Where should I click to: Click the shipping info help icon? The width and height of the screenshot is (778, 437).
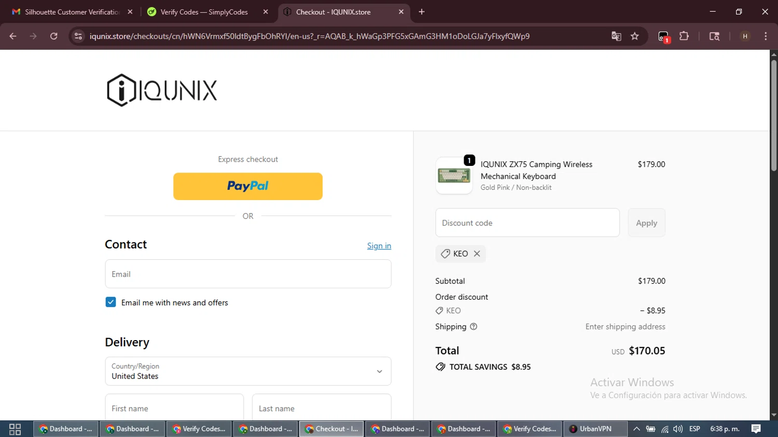[x=474, y=327]
